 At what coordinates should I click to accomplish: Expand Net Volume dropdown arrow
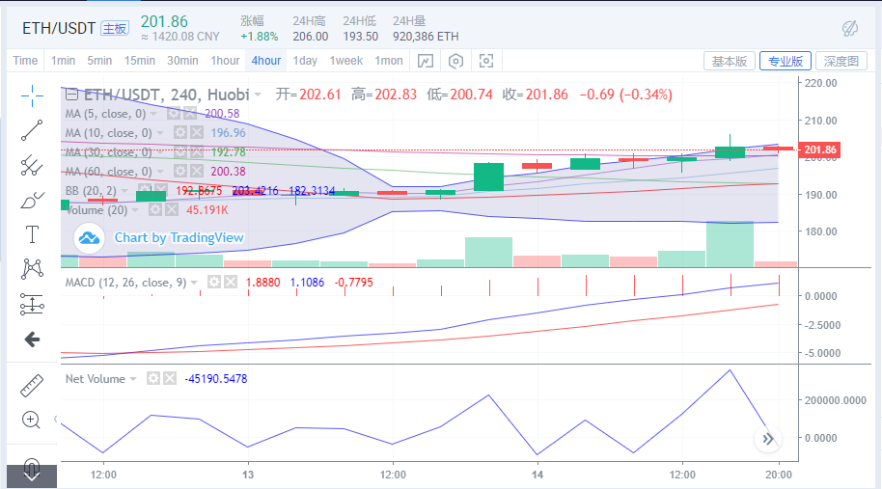tap(133, 379)
